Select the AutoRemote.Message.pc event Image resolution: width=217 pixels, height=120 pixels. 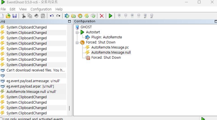(x=110, y=47)
